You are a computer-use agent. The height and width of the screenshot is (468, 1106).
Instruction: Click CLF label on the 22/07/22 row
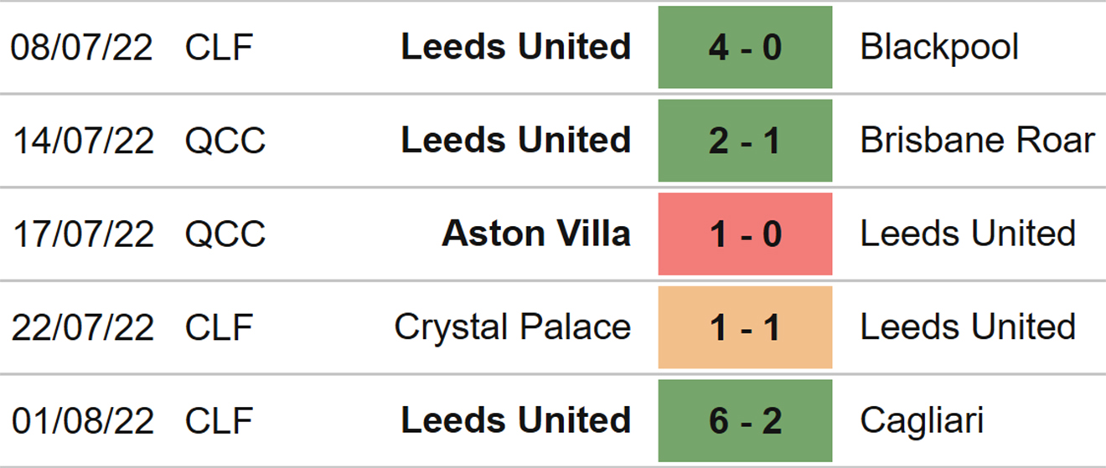click(x=219, y=327)
